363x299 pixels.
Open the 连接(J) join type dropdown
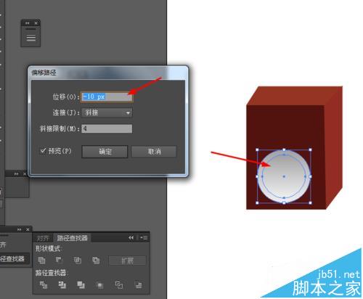(107, 112)
